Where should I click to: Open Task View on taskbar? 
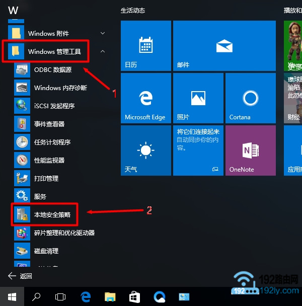(60, 297)
